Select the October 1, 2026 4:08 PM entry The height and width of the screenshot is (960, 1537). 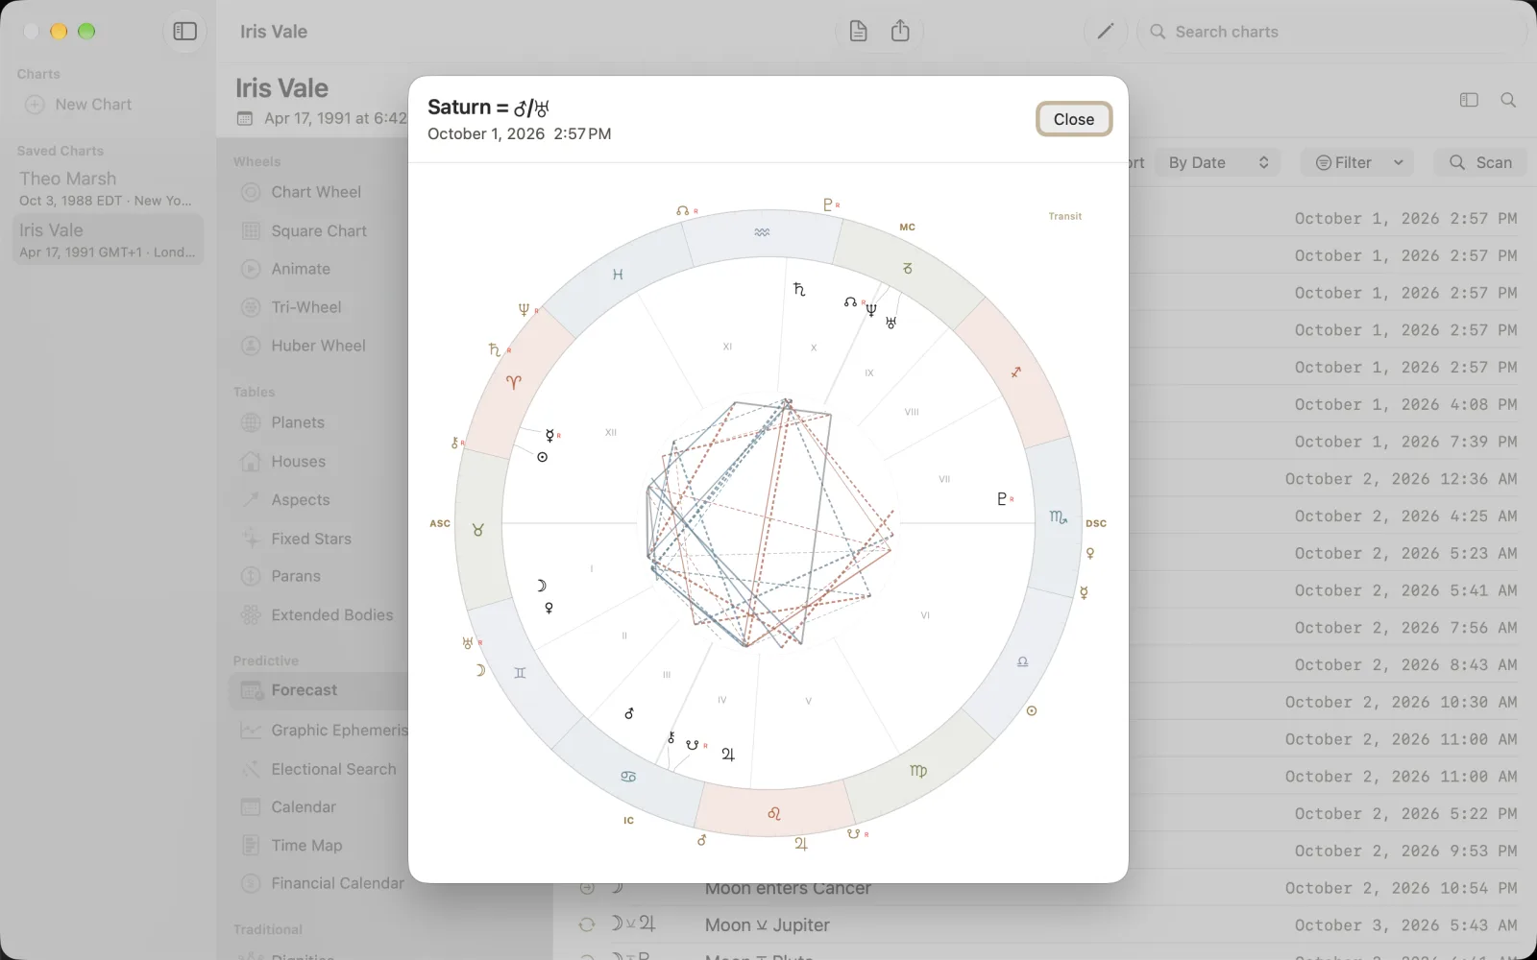click(x=1405, y=404)
